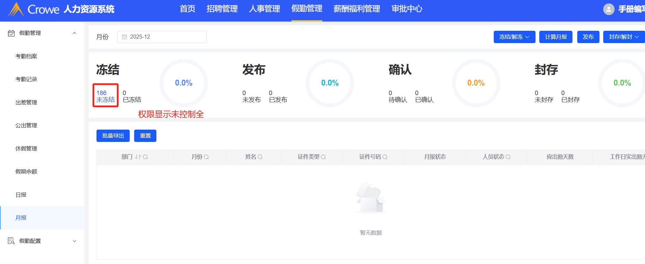Open the 封存/解封 dropdown button
645x264 pixels.
623,37
